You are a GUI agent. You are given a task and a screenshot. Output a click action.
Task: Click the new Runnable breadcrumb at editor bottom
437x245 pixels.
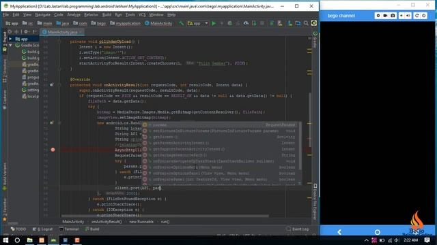click(141, 222)
